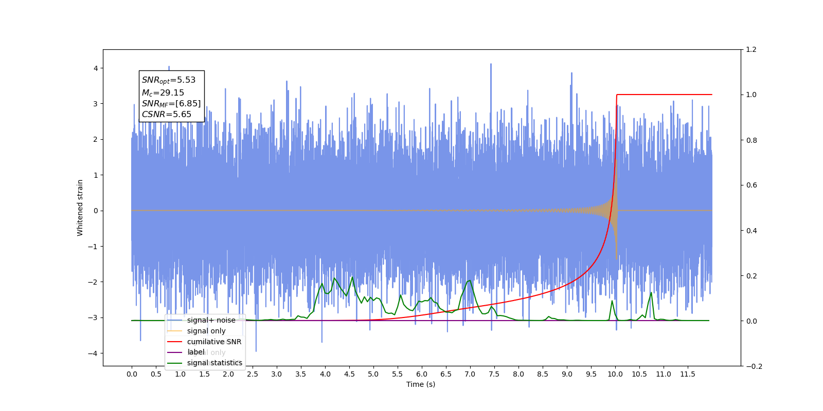Click the purple label line swatch in legend
Viewport: 823px width, 411px height.
(175, 352)
